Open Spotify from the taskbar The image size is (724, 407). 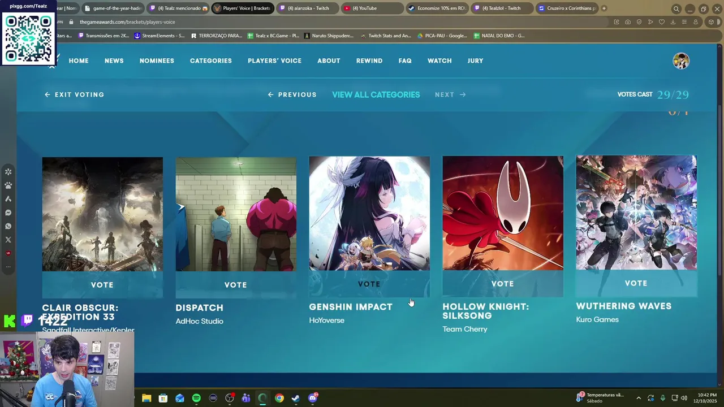(x=196, y=398)
